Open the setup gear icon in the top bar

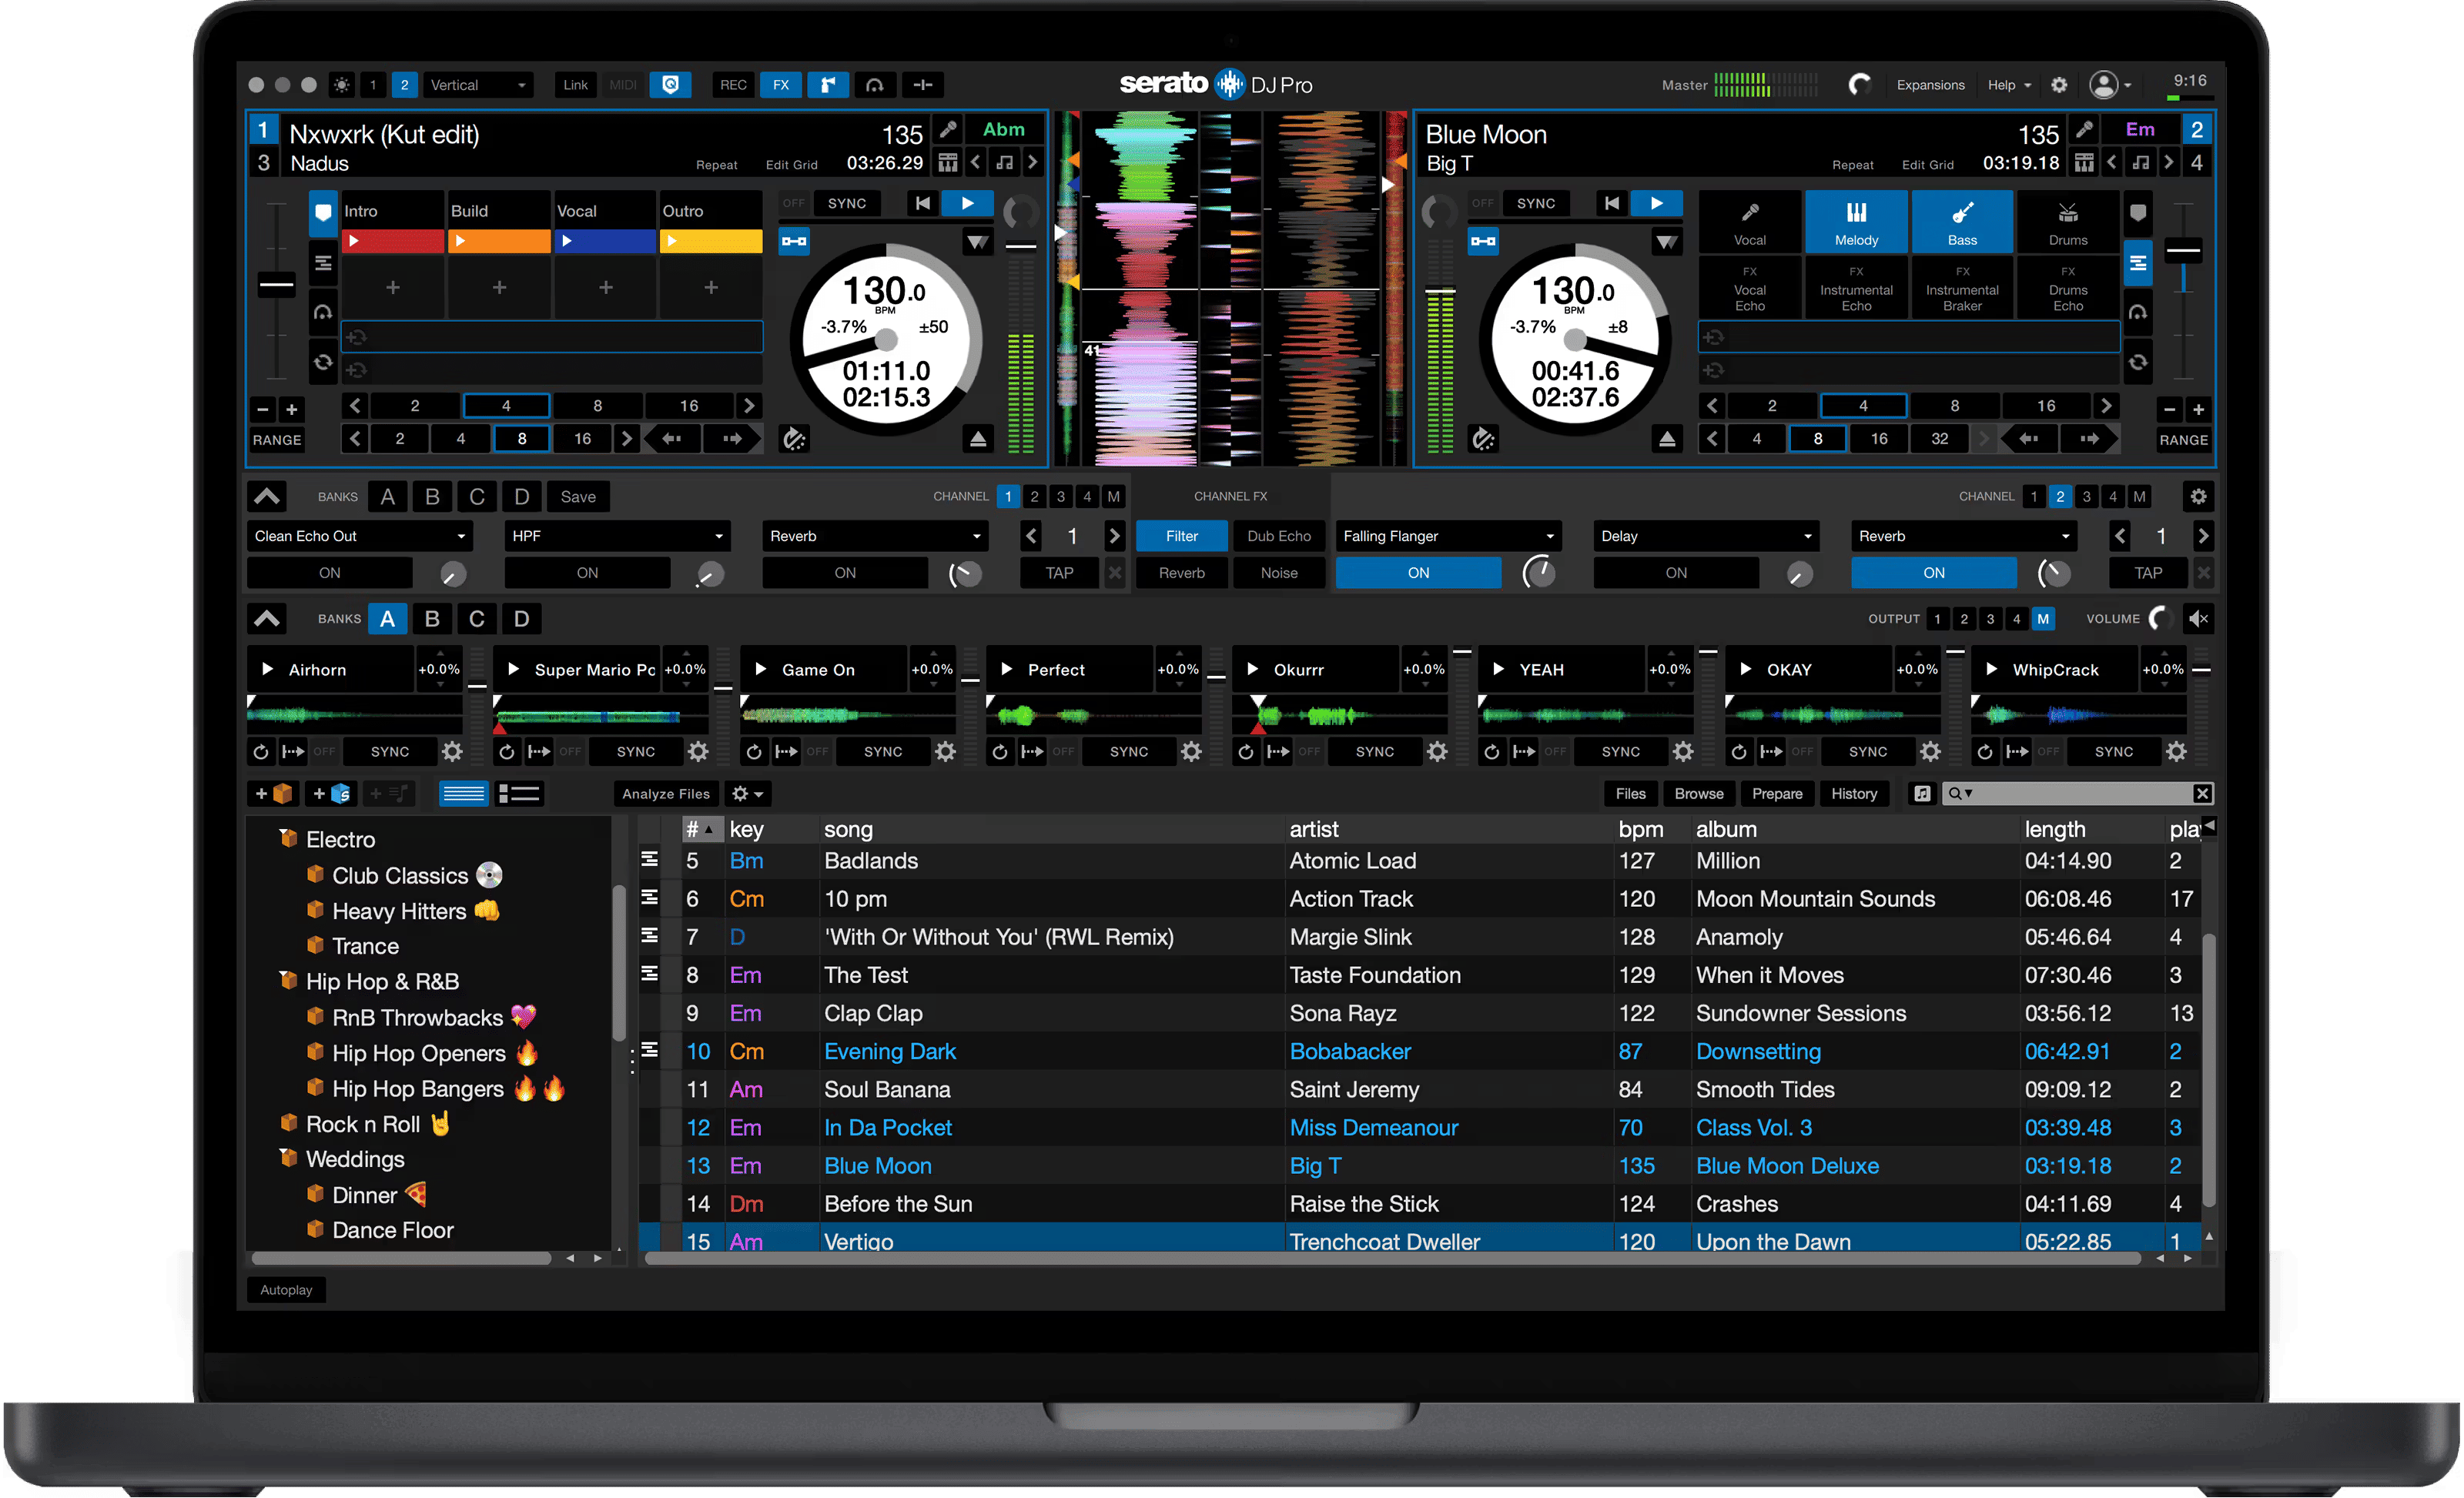tap(2059, 85)
